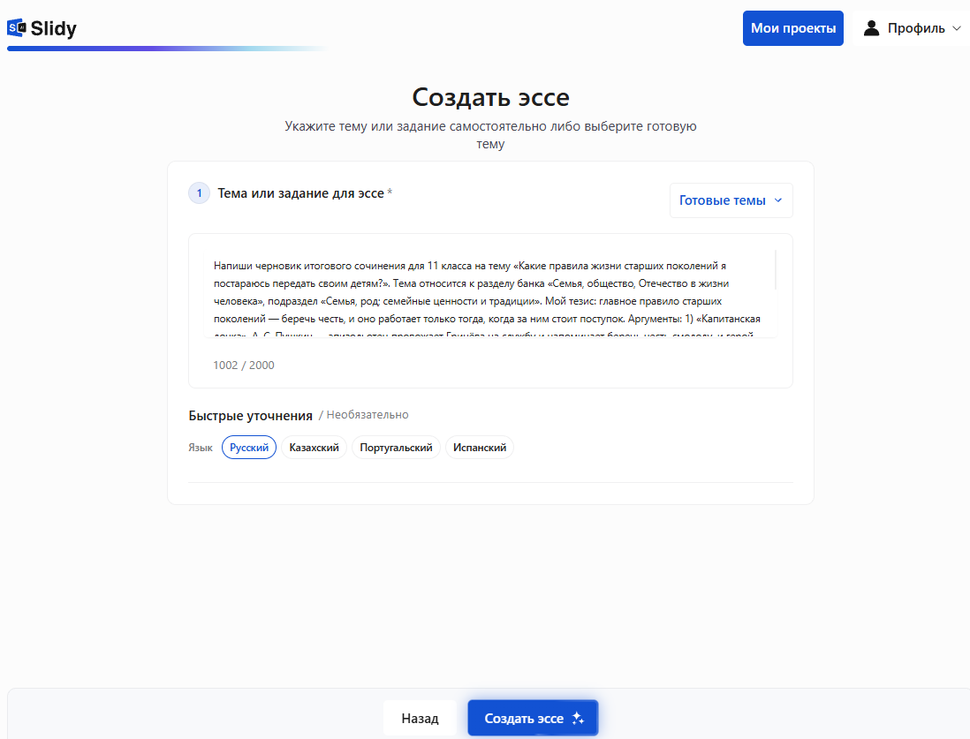Screen dimensions: 970x739
Task: Expand the Профиль dropdown chevron
Action: click(957, 28)
